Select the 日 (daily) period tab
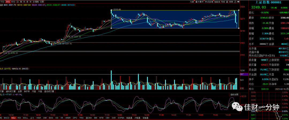The height and width of the screenshot is (120, 289). [x=18, y=2]
